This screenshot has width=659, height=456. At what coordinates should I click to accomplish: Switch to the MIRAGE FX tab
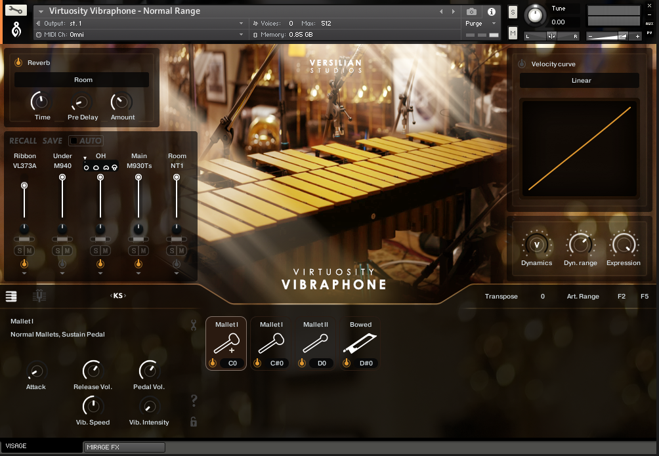pos(125,447)
